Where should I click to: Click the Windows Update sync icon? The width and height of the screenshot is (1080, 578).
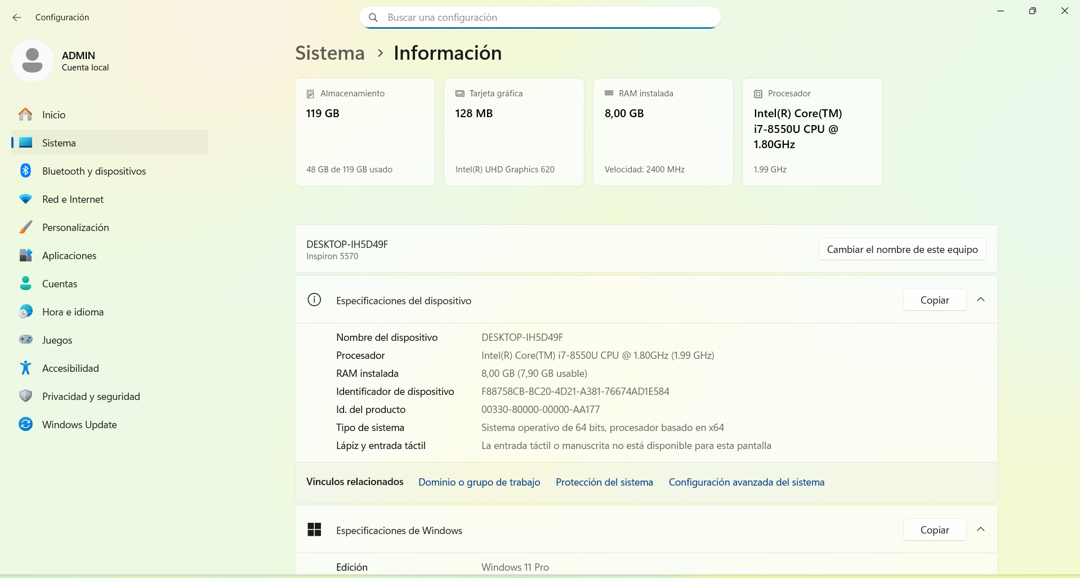pyautogui.click(x=25, y=424)
